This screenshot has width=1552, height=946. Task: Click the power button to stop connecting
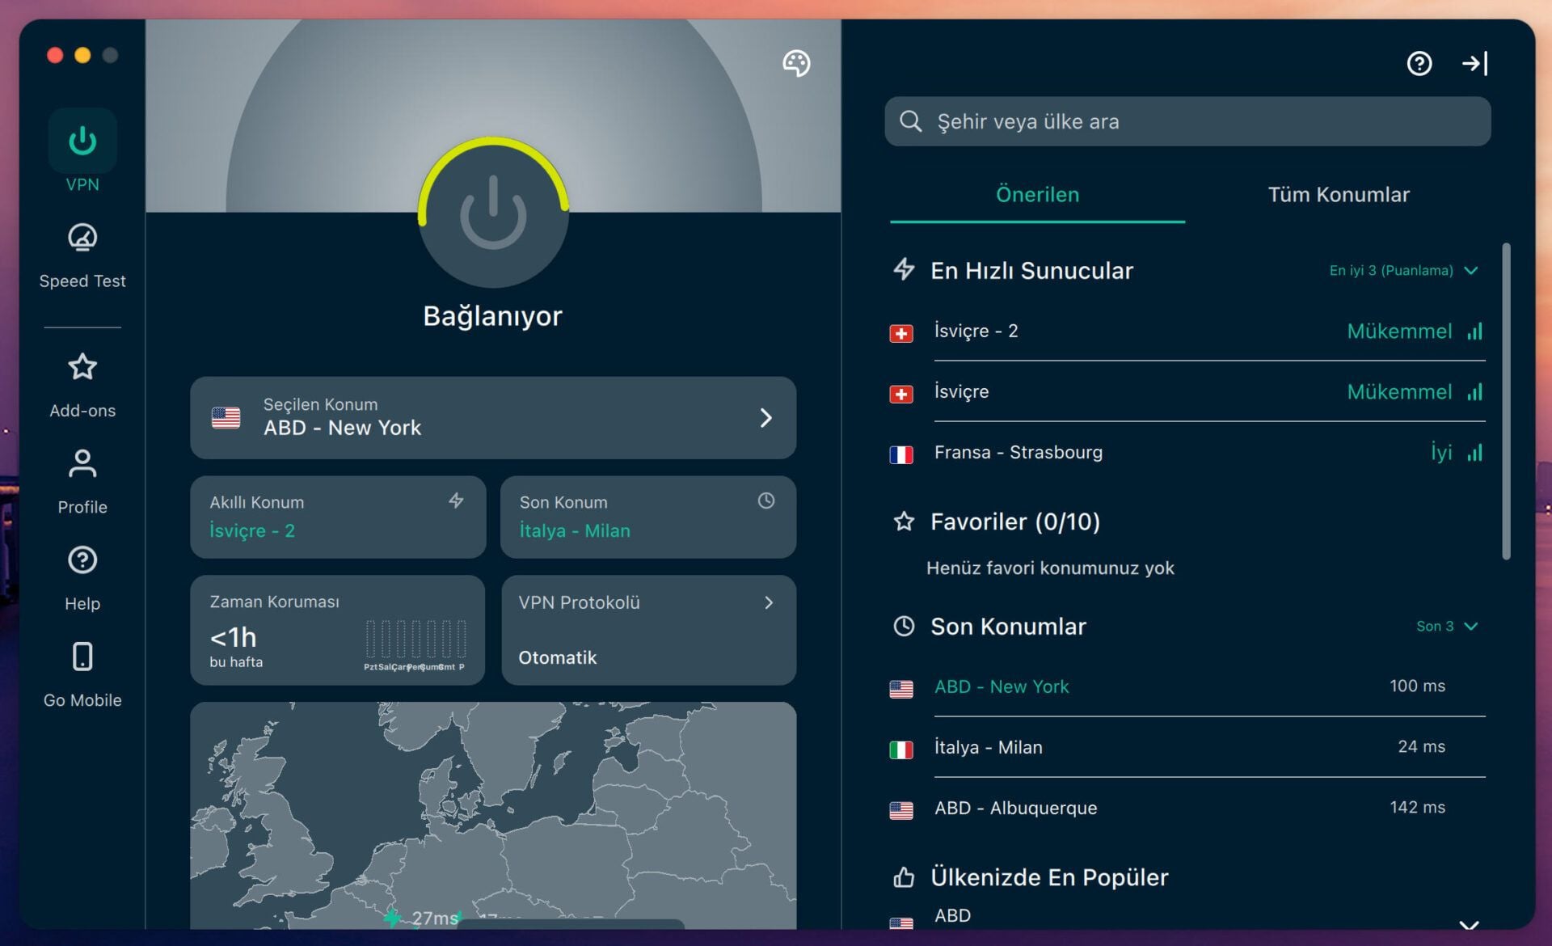click(x=493, y=213)
